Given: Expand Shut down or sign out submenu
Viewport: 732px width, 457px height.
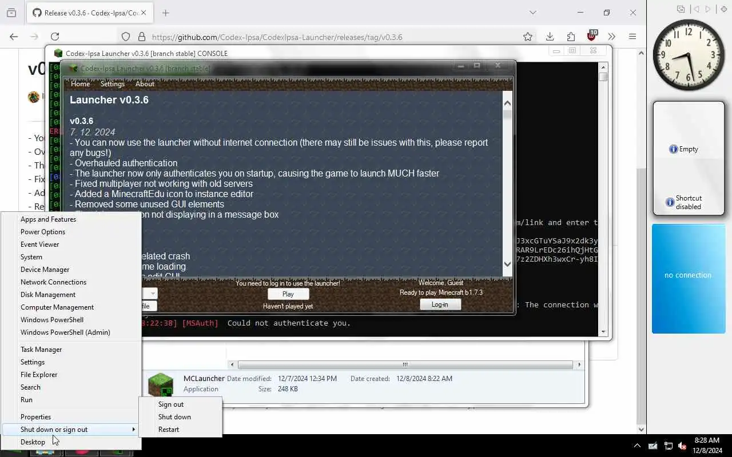Looking at the screenshot, I should pyautogui.click(x=71, y=430).
